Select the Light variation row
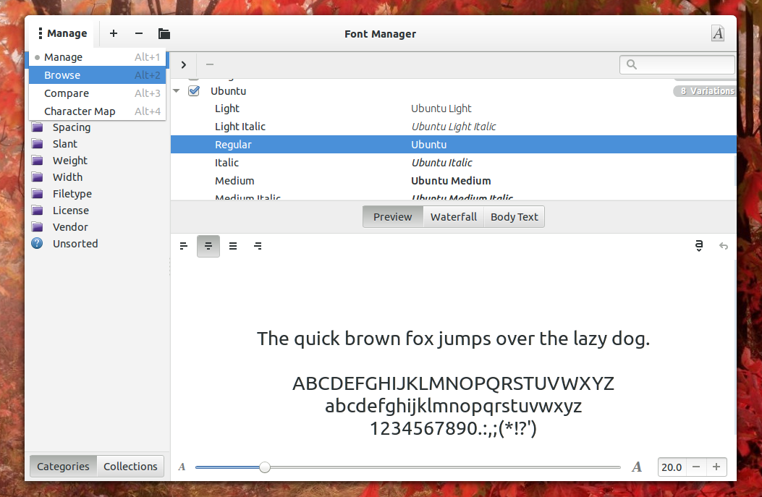This screenshot has width=762, height=497. click(454, 109)
